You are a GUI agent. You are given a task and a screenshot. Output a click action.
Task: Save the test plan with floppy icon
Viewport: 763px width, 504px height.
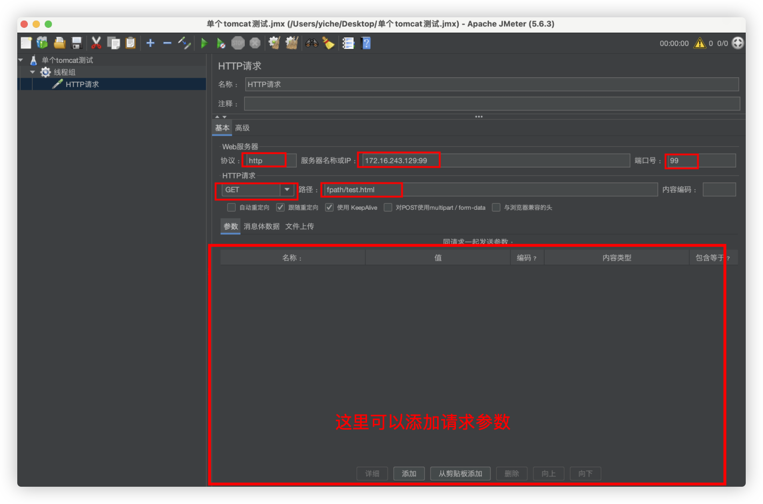pyautogui.click(x=77, y=43)
